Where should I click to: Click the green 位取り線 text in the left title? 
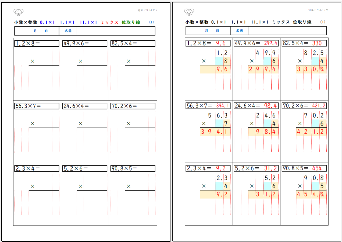(x=131, y=23)
